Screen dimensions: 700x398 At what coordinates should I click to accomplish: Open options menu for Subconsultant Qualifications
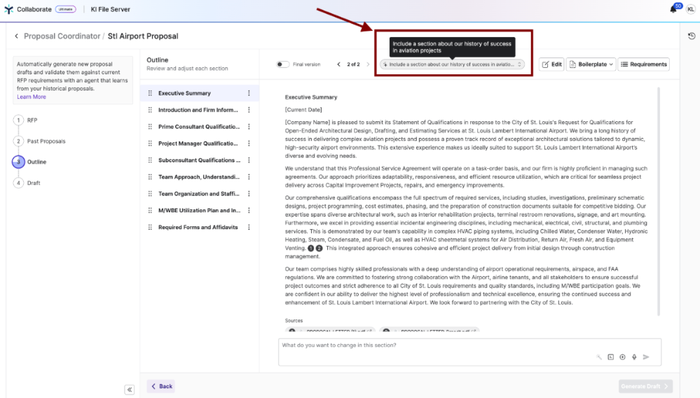click(x=249, y=160)
